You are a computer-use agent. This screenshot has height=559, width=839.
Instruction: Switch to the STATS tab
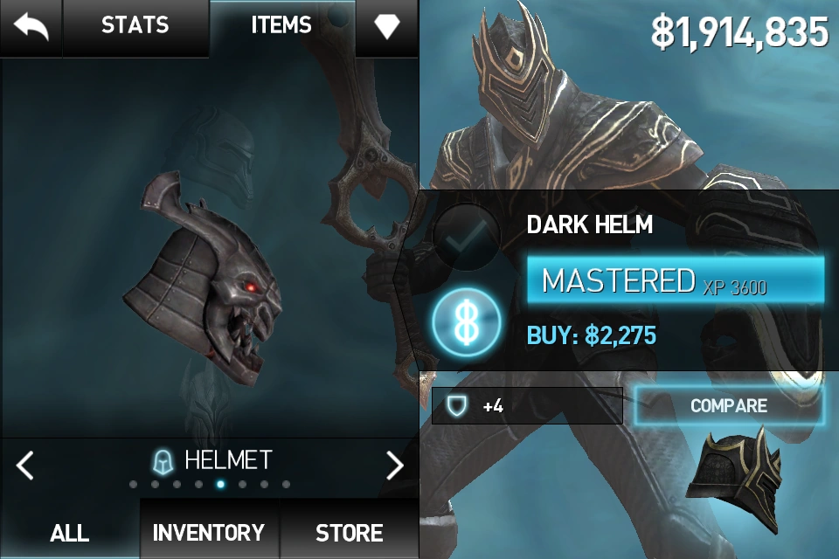(x=135, y=25)
